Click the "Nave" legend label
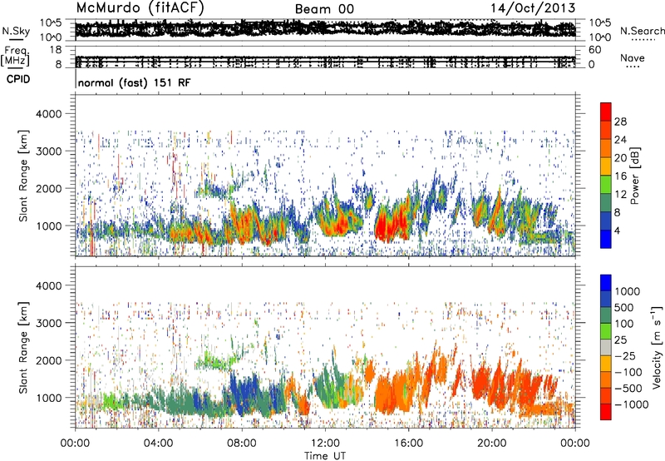Image resolution: width=665 pixels, height=461 pixels. pos(633,57)
